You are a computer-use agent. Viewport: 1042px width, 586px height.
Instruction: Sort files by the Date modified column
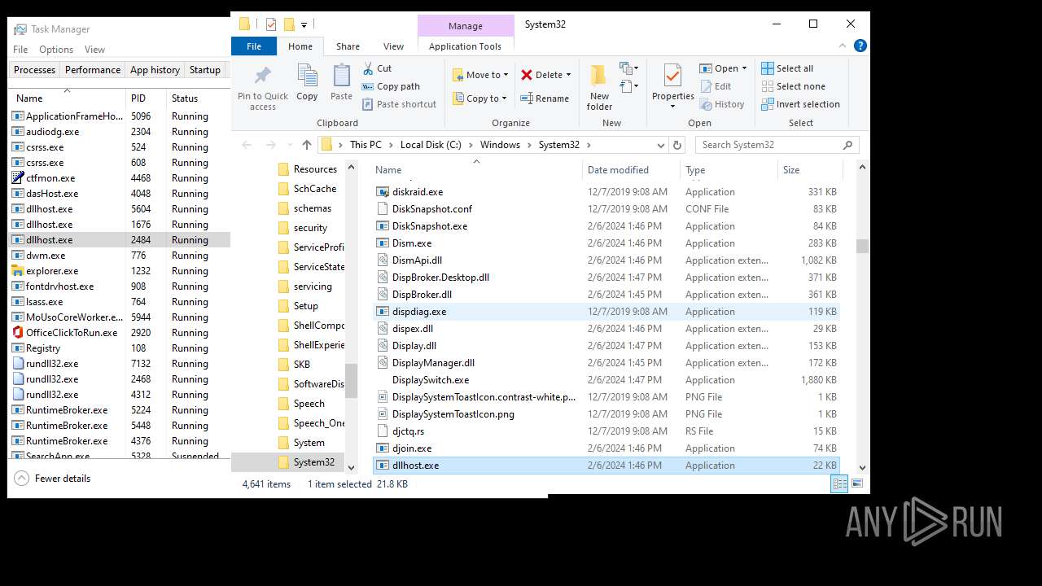coord(631,170)
